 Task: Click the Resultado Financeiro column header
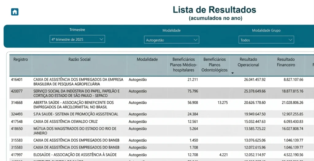[286, 62]
